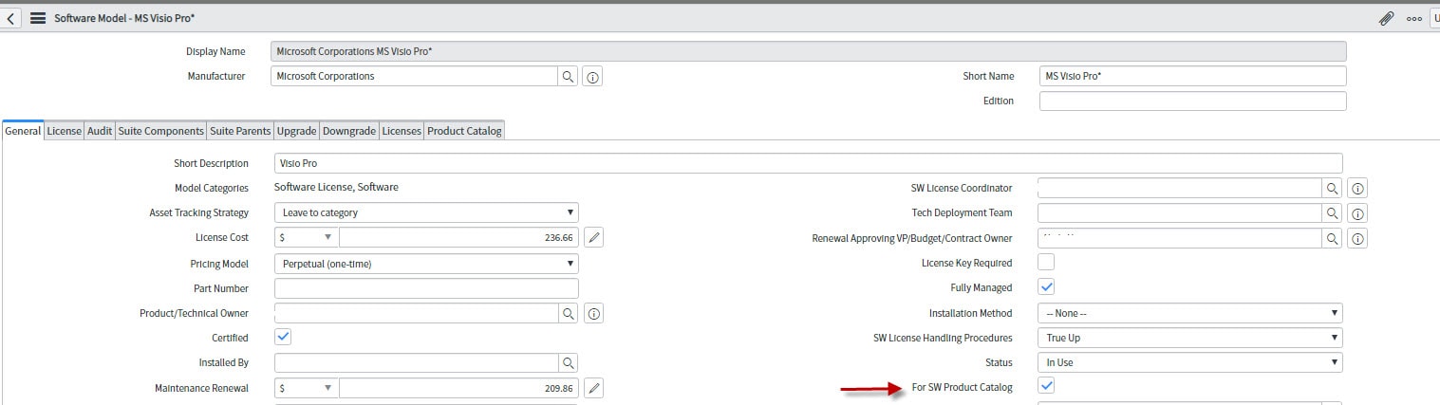Click the read-only Display Name field
This screenshot has width=1440, height=405.
click(809, 51)
